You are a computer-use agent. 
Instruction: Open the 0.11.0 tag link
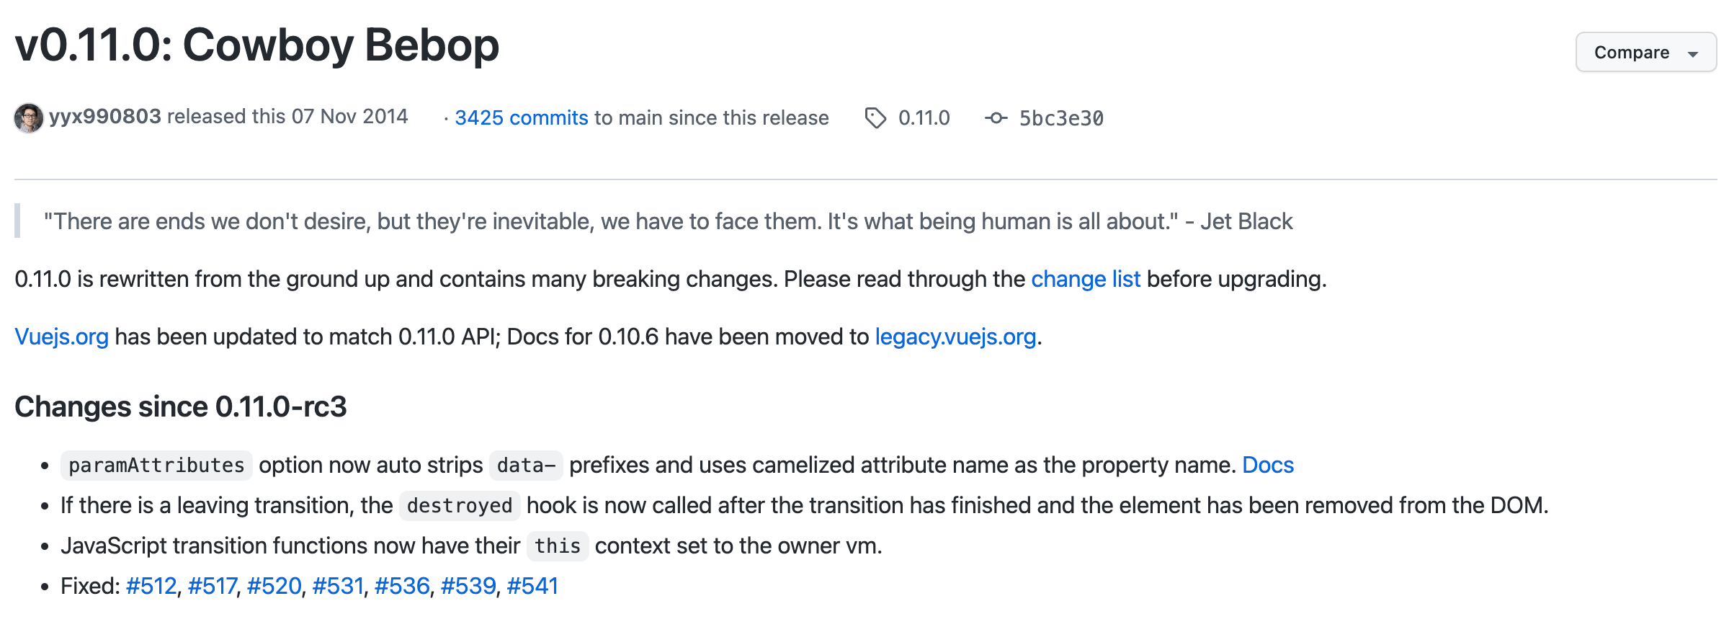(x=924, y=117)
